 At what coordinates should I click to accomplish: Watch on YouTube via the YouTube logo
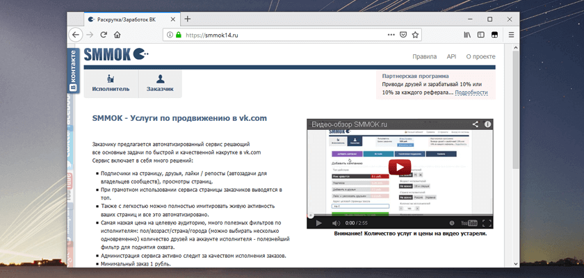click(x=469, y=223)
